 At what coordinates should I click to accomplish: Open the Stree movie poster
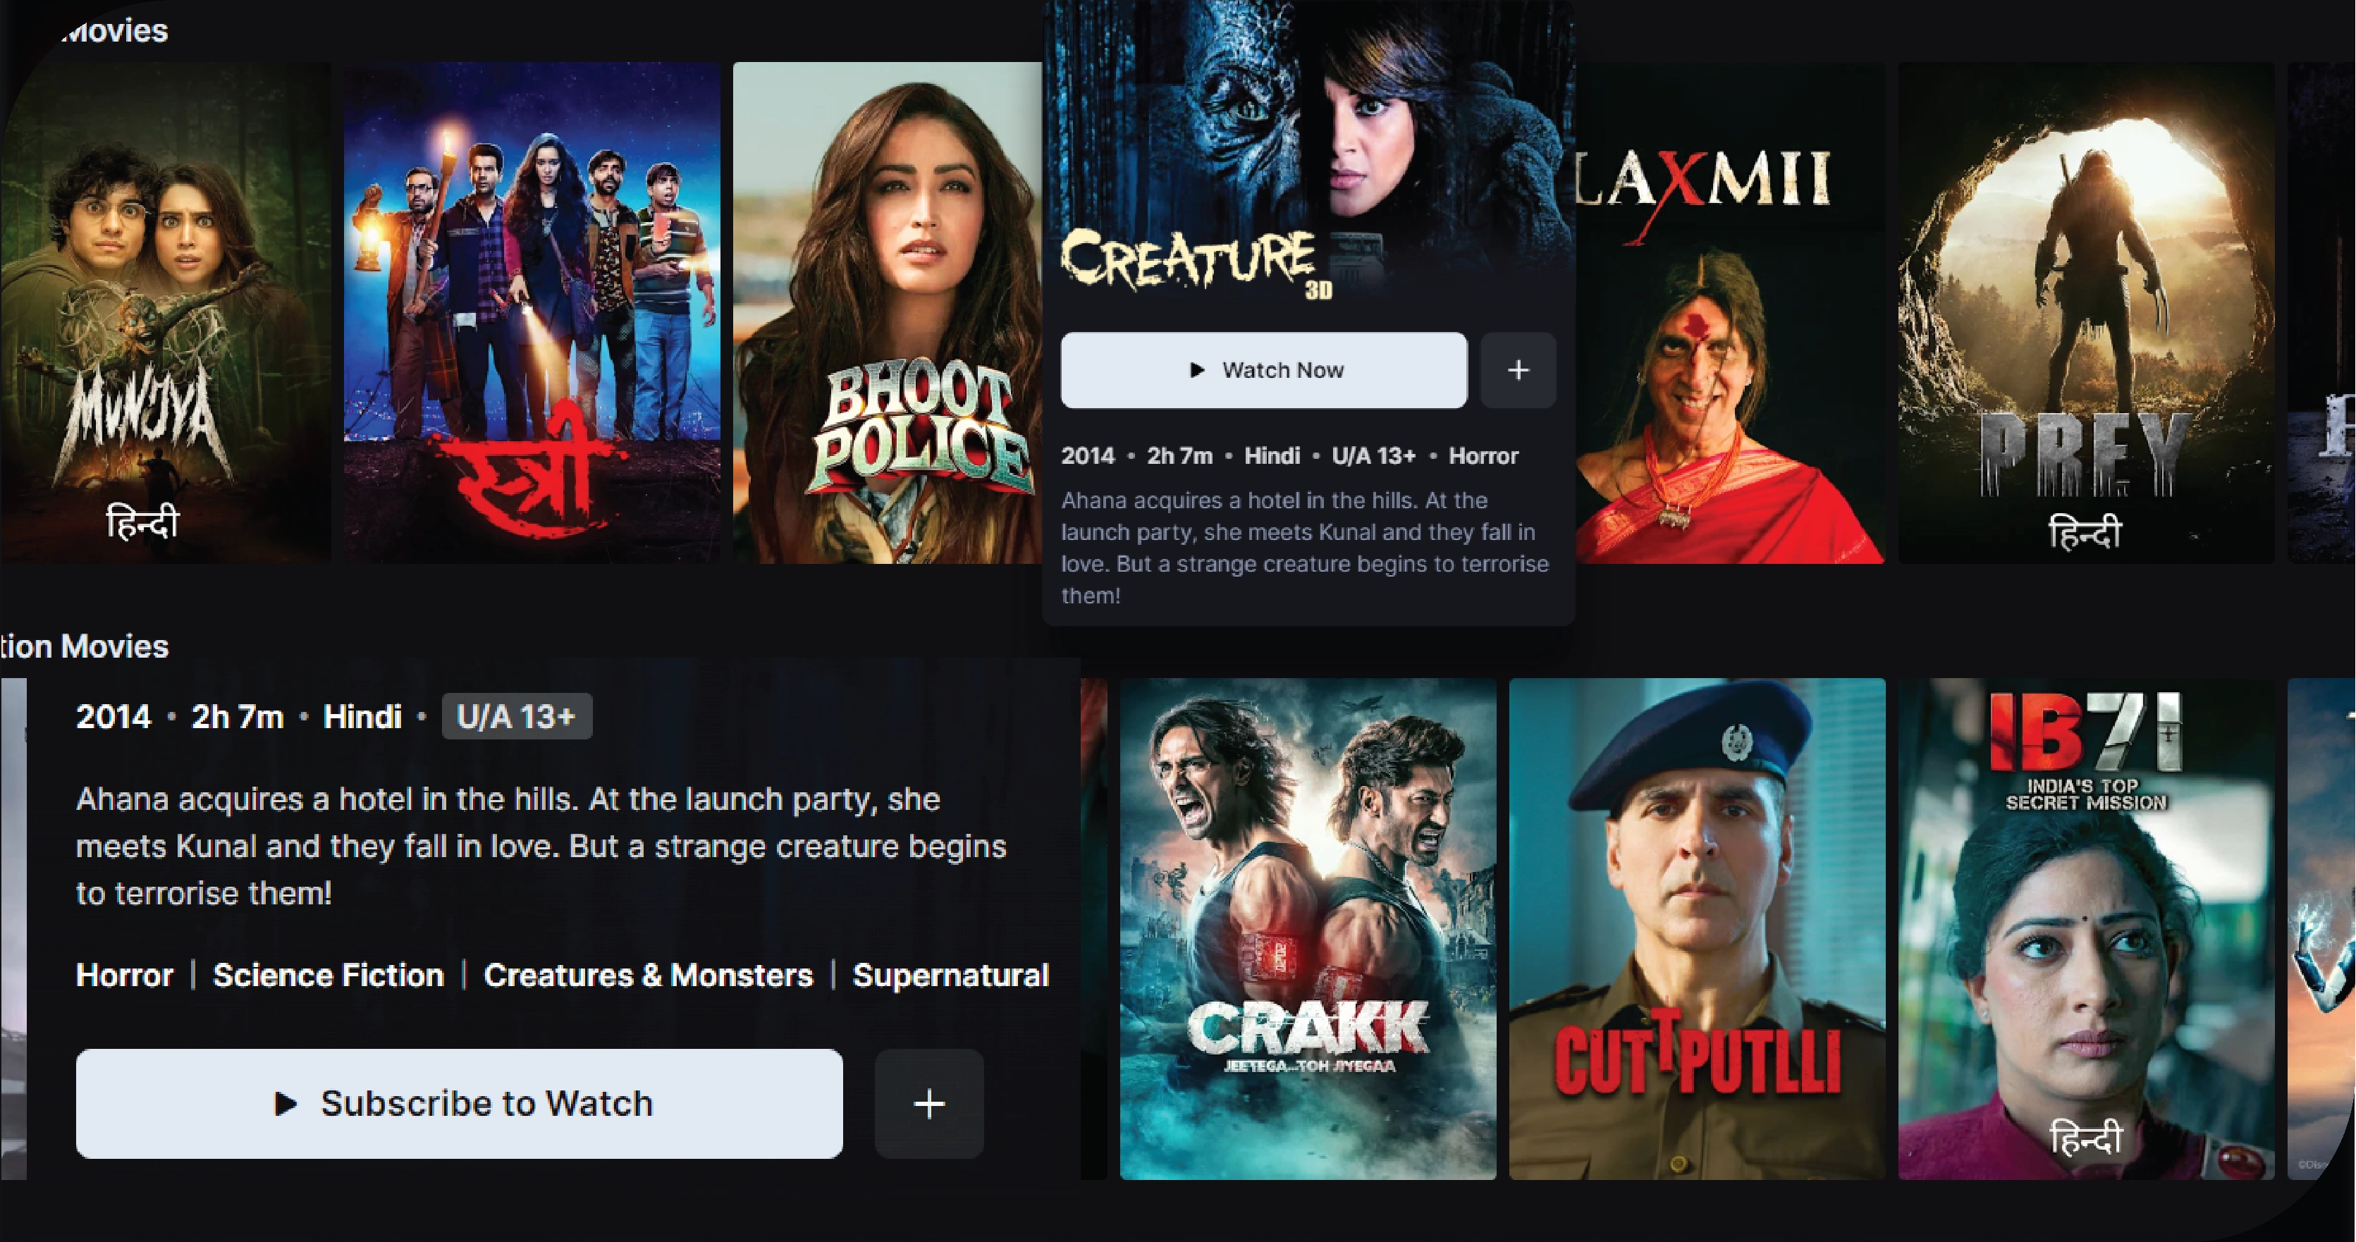click(532, 312)
